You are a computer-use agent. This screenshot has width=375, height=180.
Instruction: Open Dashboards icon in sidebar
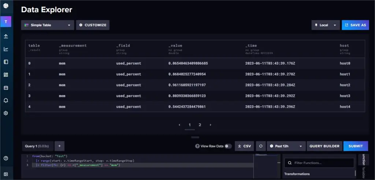click(6, 75)
